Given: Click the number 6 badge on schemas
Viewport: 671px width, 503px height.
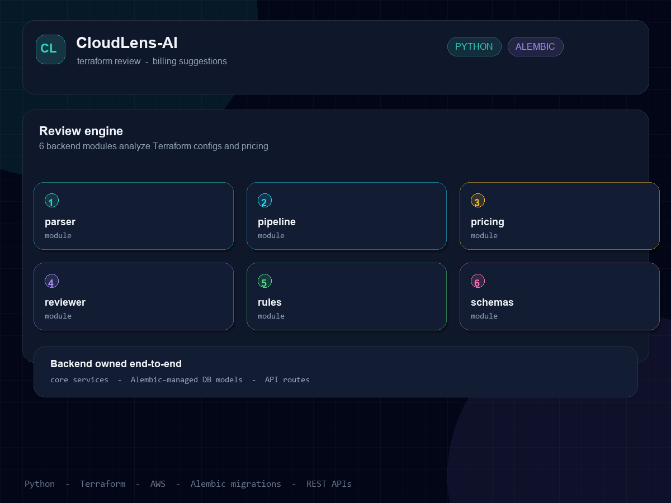Looking at the screenshot, I should (478, 281).
